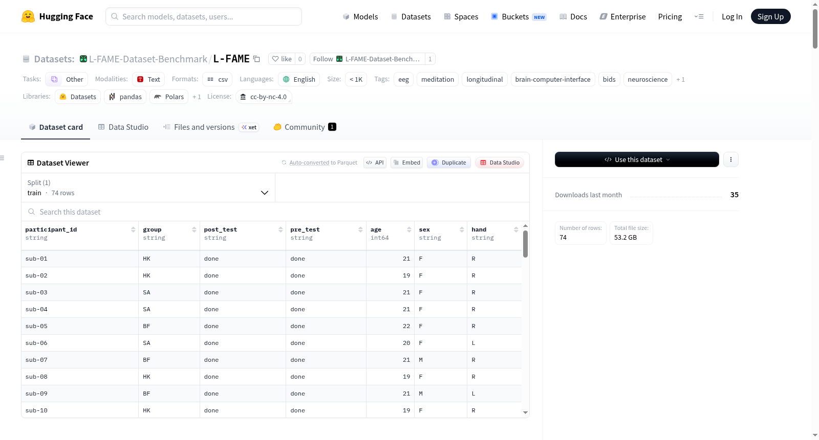Sort the sex column

click(462, 229)
